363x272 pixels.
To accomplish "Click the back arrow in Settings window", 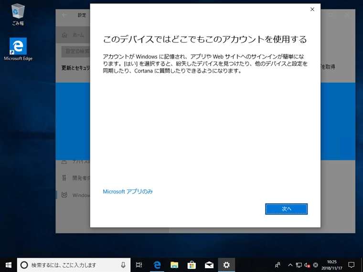I will pos(64,15).
